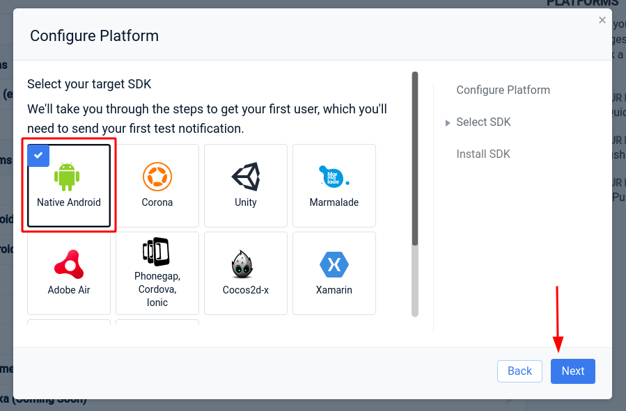Click the Configure Platform dialog title
This screenshot has height=411, width=626.
click(x=94, y=36)
